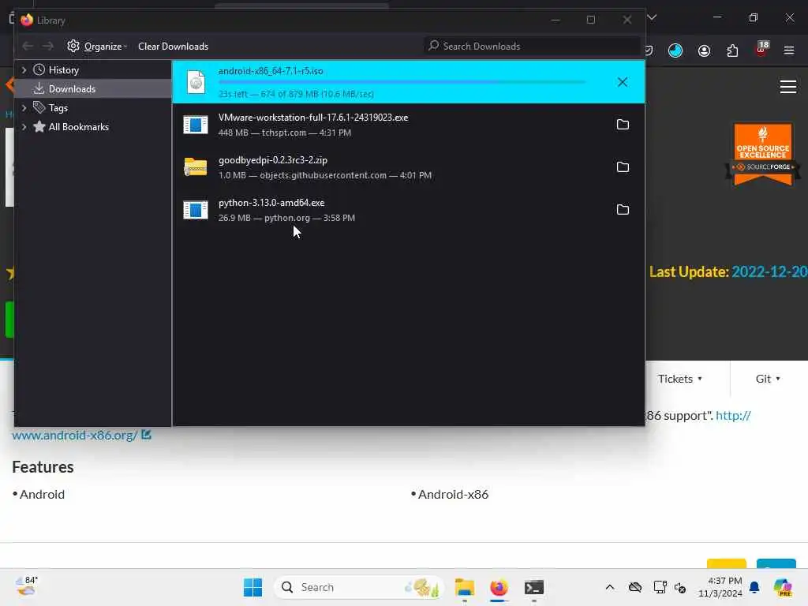Show python-3.13.0 exe in folder

tap(623, 210)
